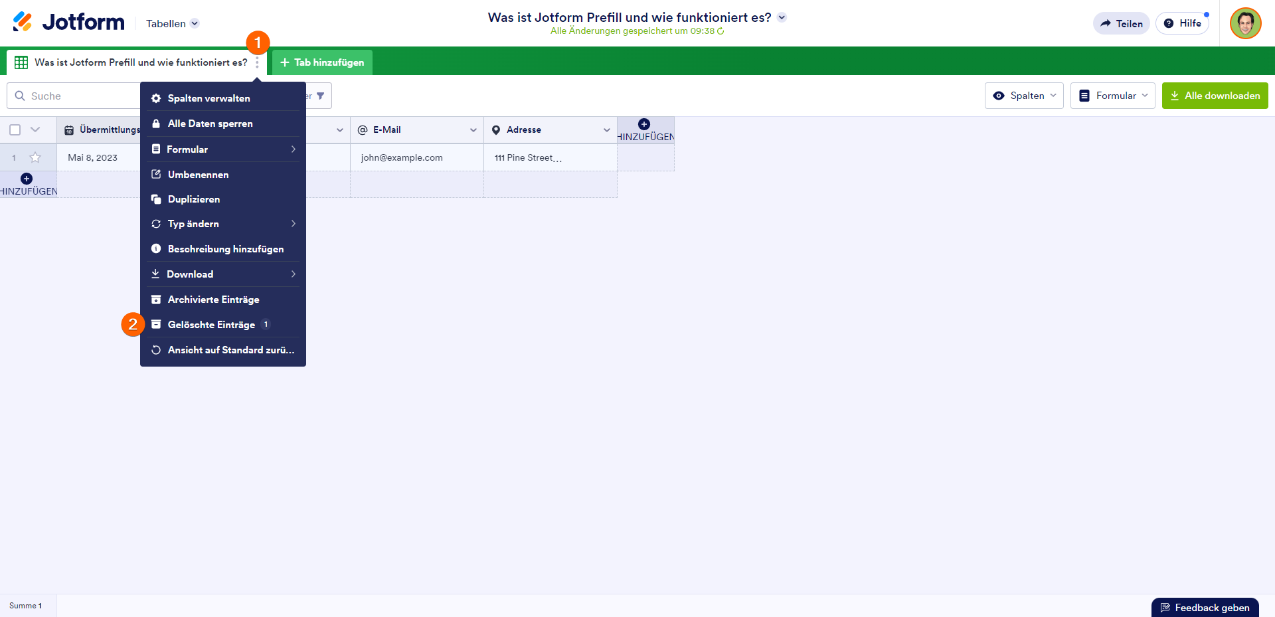This screenshot has height=617, width=1275.
Task: Click the refresh icon next to saved time
Action: coord(721,31)
